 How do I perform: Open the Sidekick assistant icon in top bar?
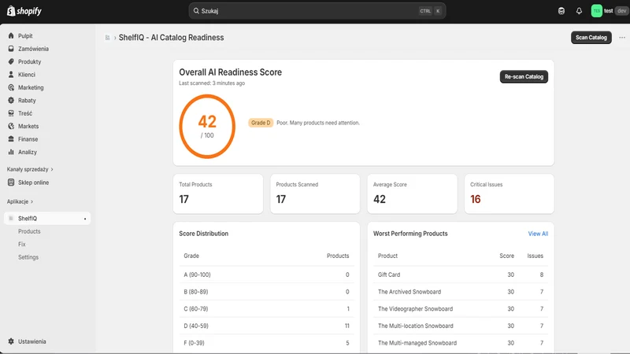tap(561, 11)
